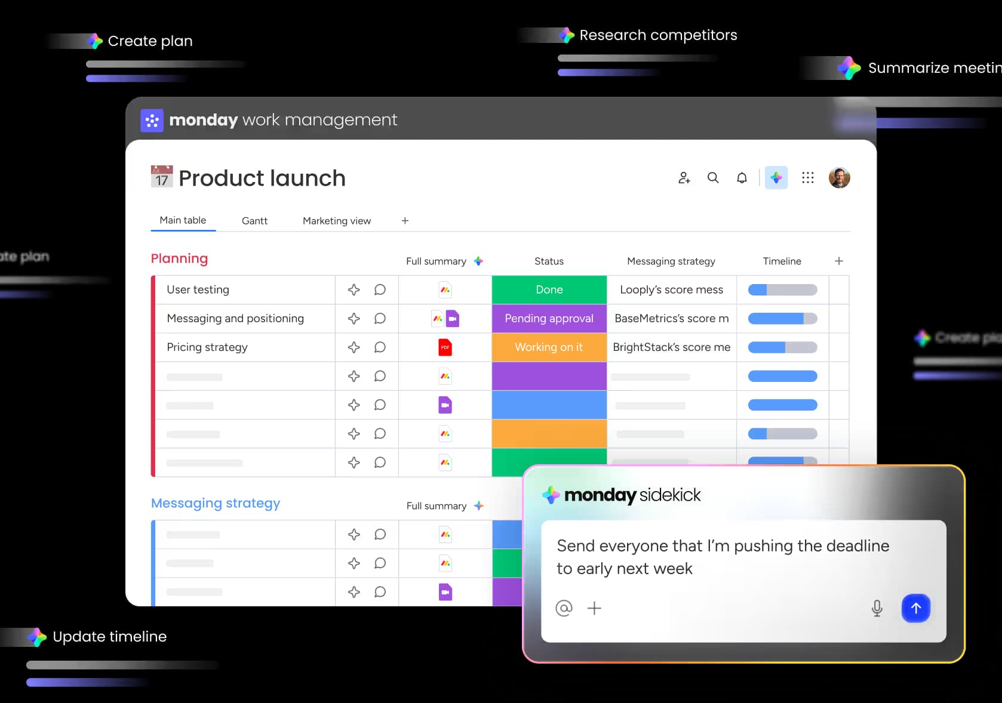Viewport: 1002px width, 703px height.
Task: Click the plus attach icon in sidekick
Action: [594, 608]
